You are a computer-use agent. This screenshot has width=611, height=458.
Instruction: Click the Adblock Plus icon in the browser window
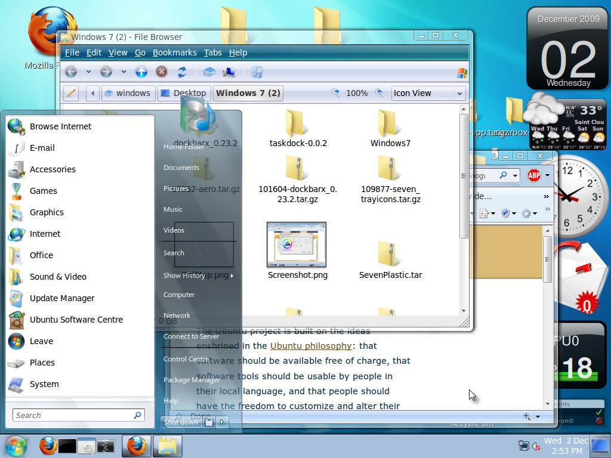(x=535, y=175)
